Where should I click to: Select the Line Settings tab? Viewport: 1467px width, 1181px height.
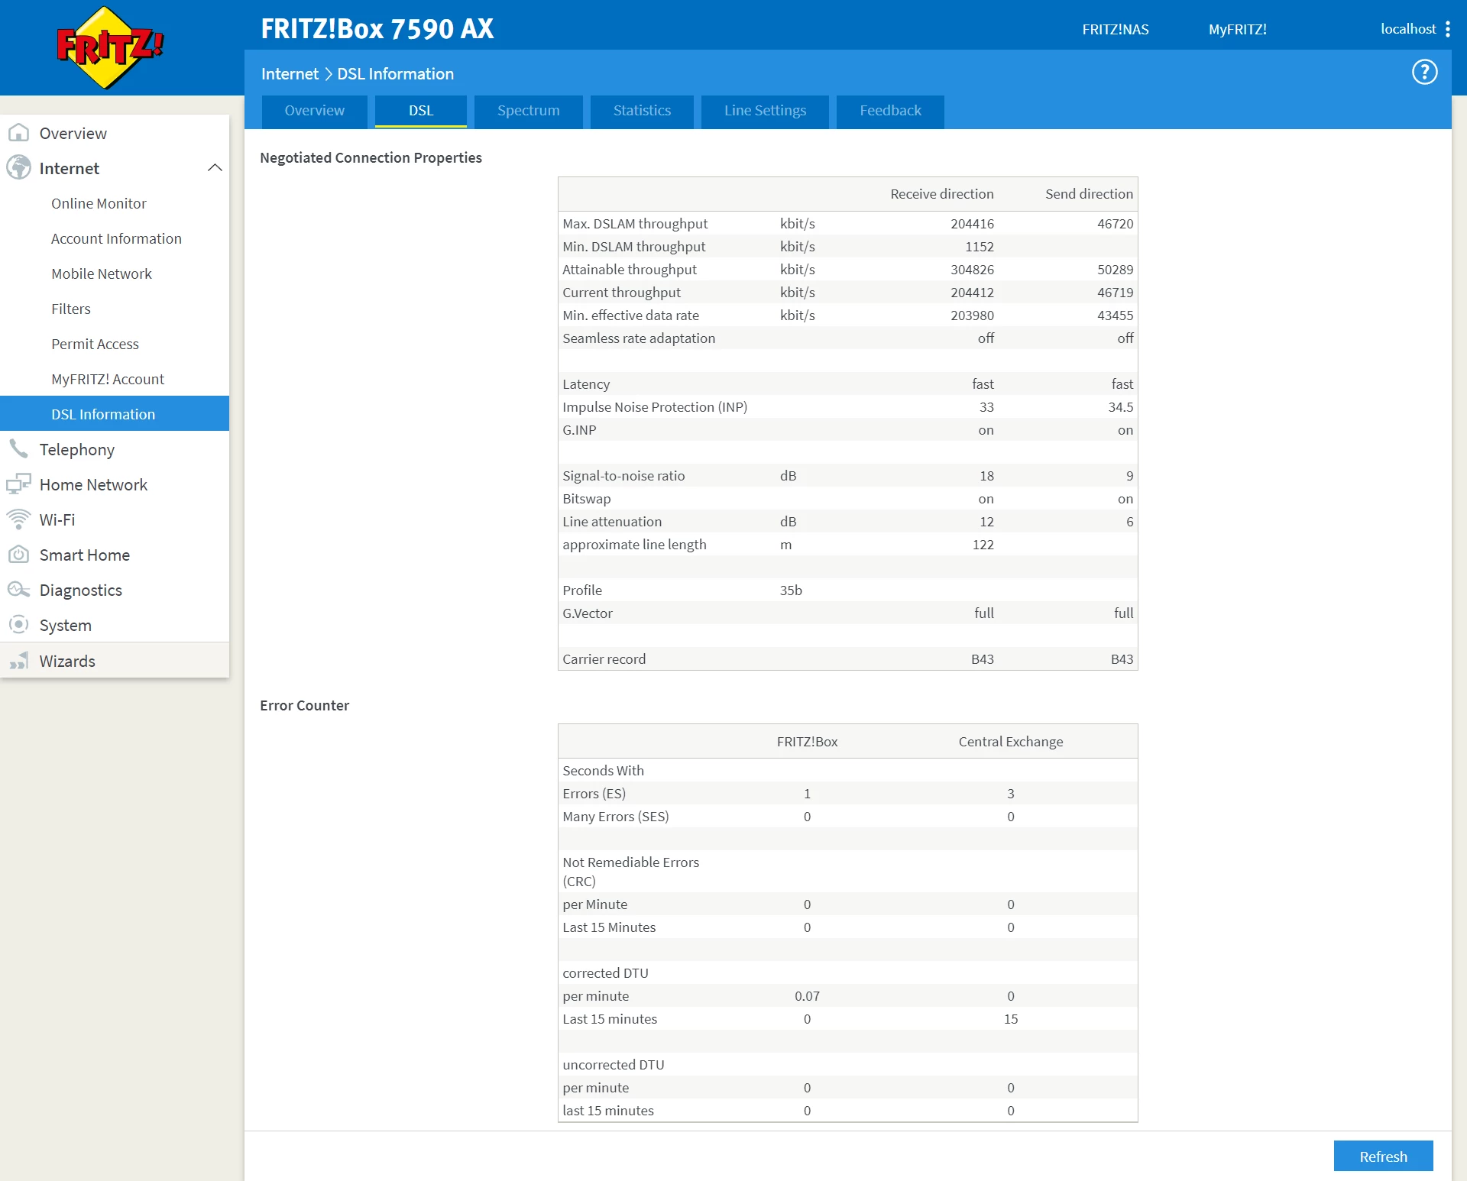tap(765, 111)
